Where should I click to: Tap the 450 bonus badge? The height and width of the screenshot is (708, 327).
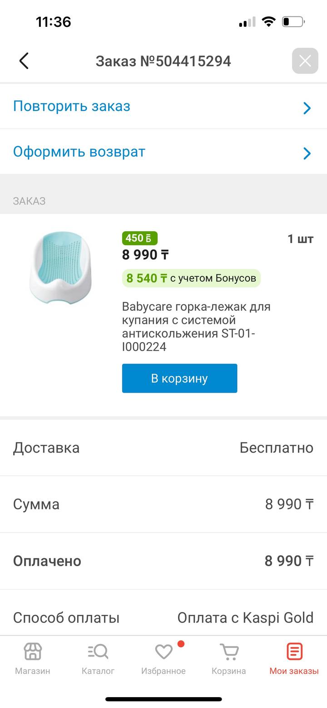[139, 238]
